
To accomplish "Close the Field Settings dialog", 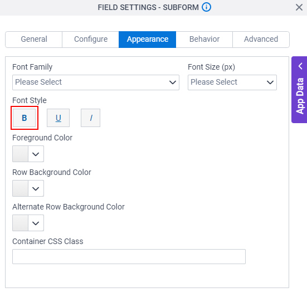I will 299,8.
